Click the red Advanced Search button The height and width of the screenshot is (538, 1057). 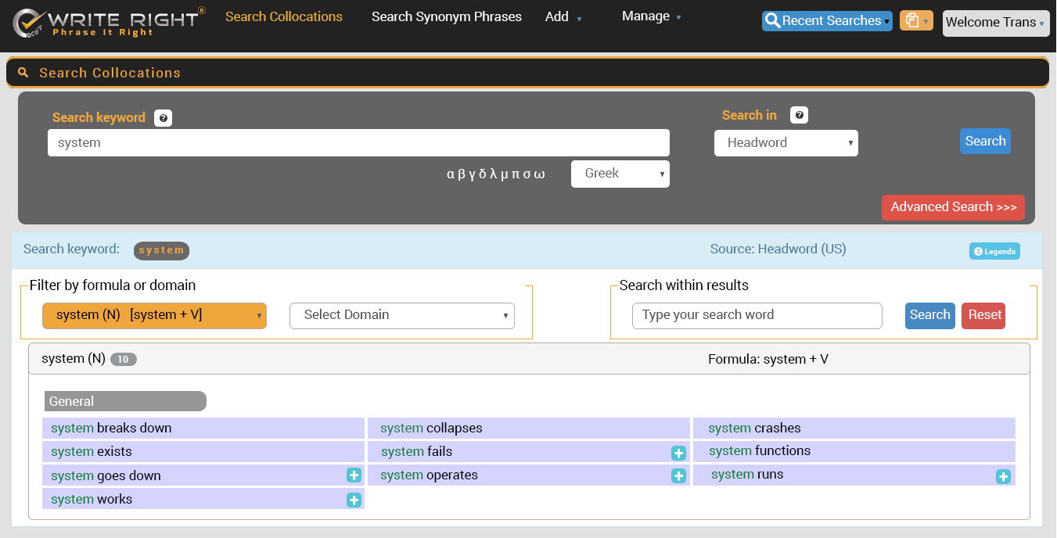click(x=952, y=207)
